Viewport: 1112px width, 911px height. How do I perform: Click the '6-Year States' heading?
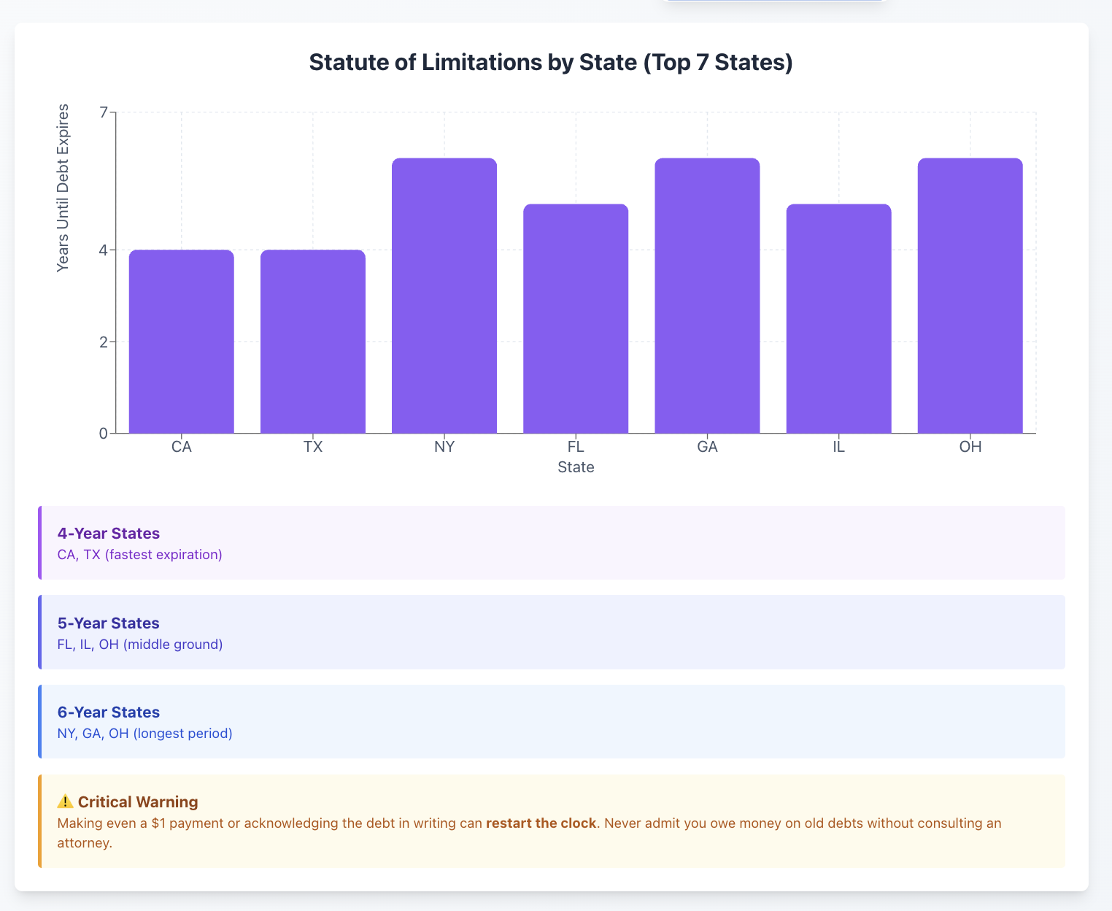pos(109,712)
